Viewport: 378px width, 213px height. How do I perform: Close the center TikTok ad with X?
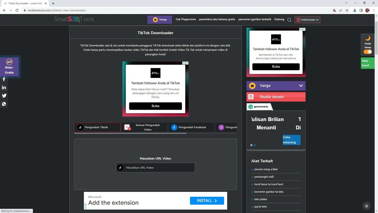click(187, 63)
